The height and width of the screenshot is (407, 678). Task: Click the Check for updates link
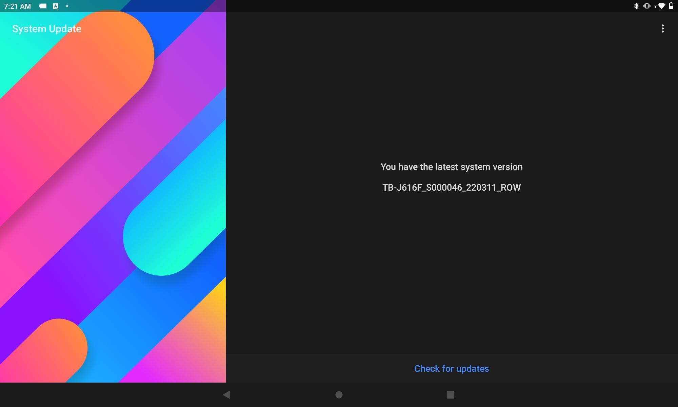[451, 369]
